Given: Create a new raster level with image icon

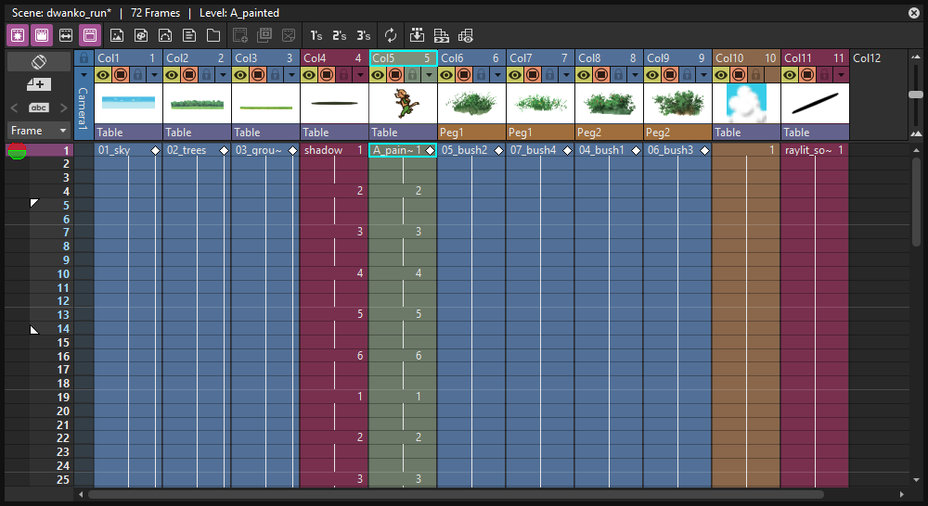Looking at the screenshot, I should click(x=117, y=35).
